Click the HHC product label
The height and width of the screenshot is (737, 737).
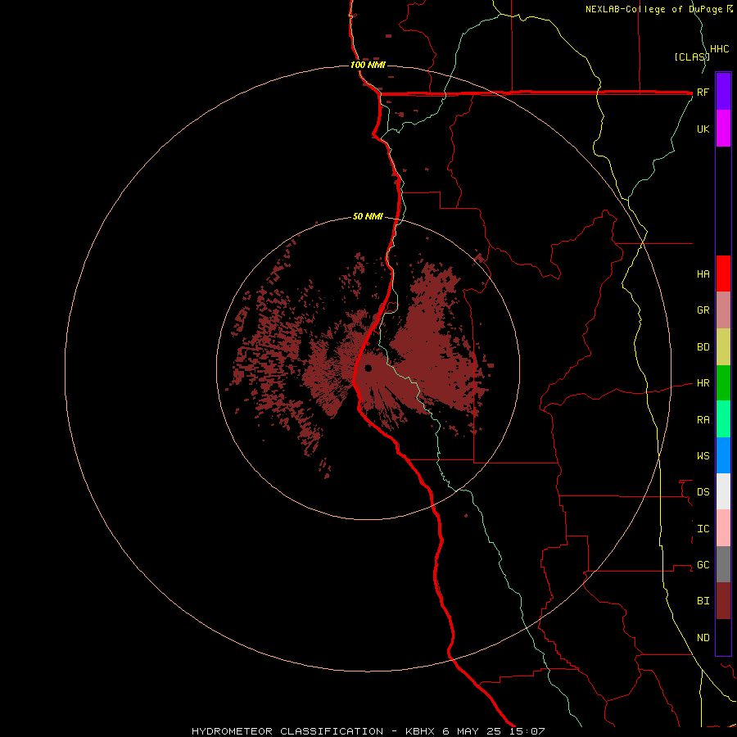720,49
